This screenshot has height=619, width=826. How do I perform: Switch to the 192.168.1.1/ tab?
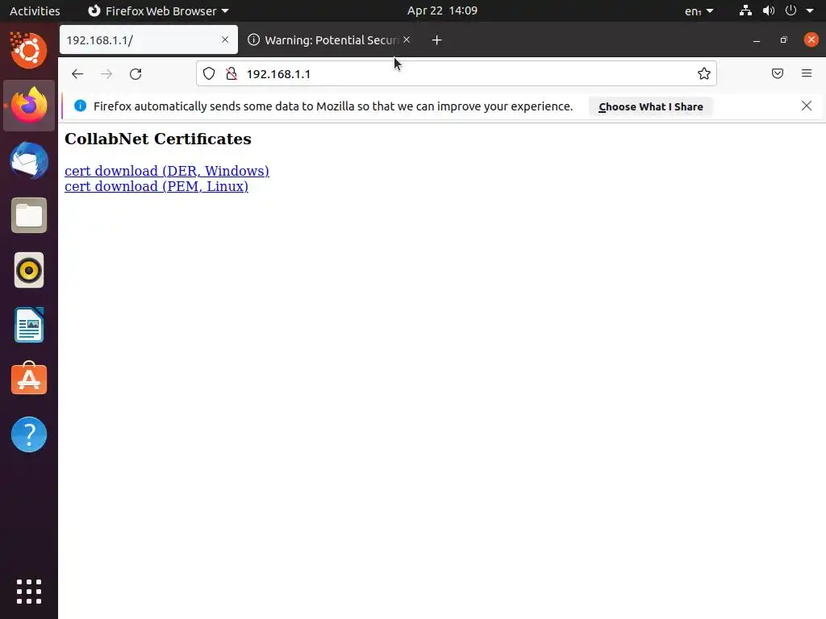pyautogui.click(x=148, y=40)
